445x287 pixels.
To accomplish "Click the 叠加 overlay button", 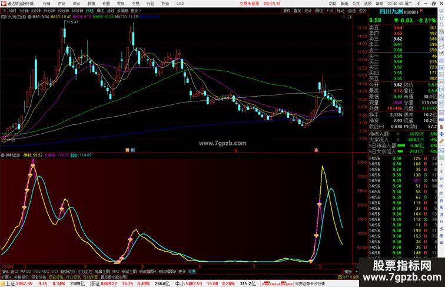I will [297, 11].
